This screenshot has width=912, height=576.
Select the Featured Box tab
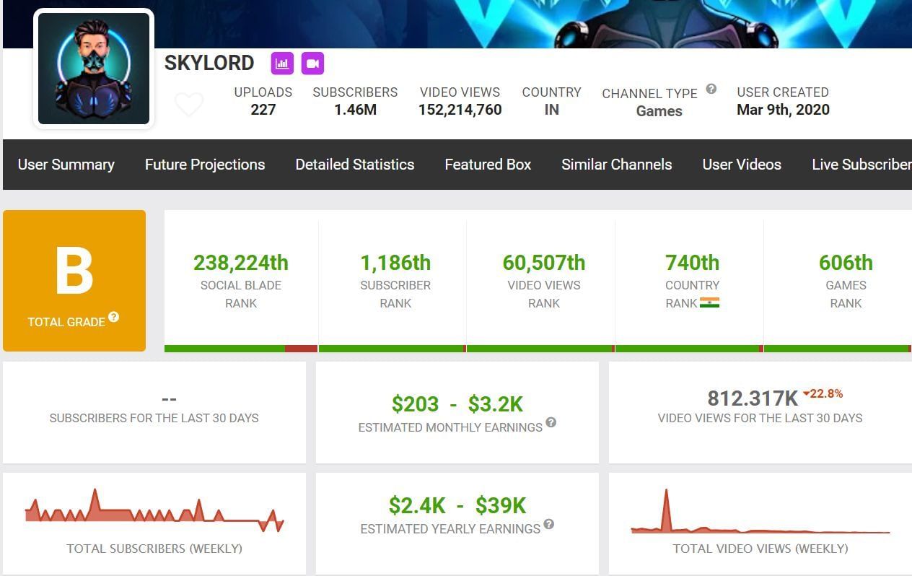point(488,165)
